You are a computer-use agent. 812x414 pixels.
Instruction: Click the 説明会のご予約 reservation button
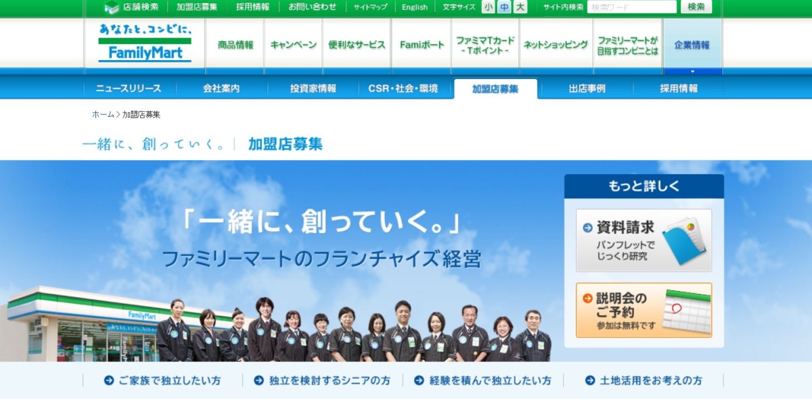coord(644,311)
